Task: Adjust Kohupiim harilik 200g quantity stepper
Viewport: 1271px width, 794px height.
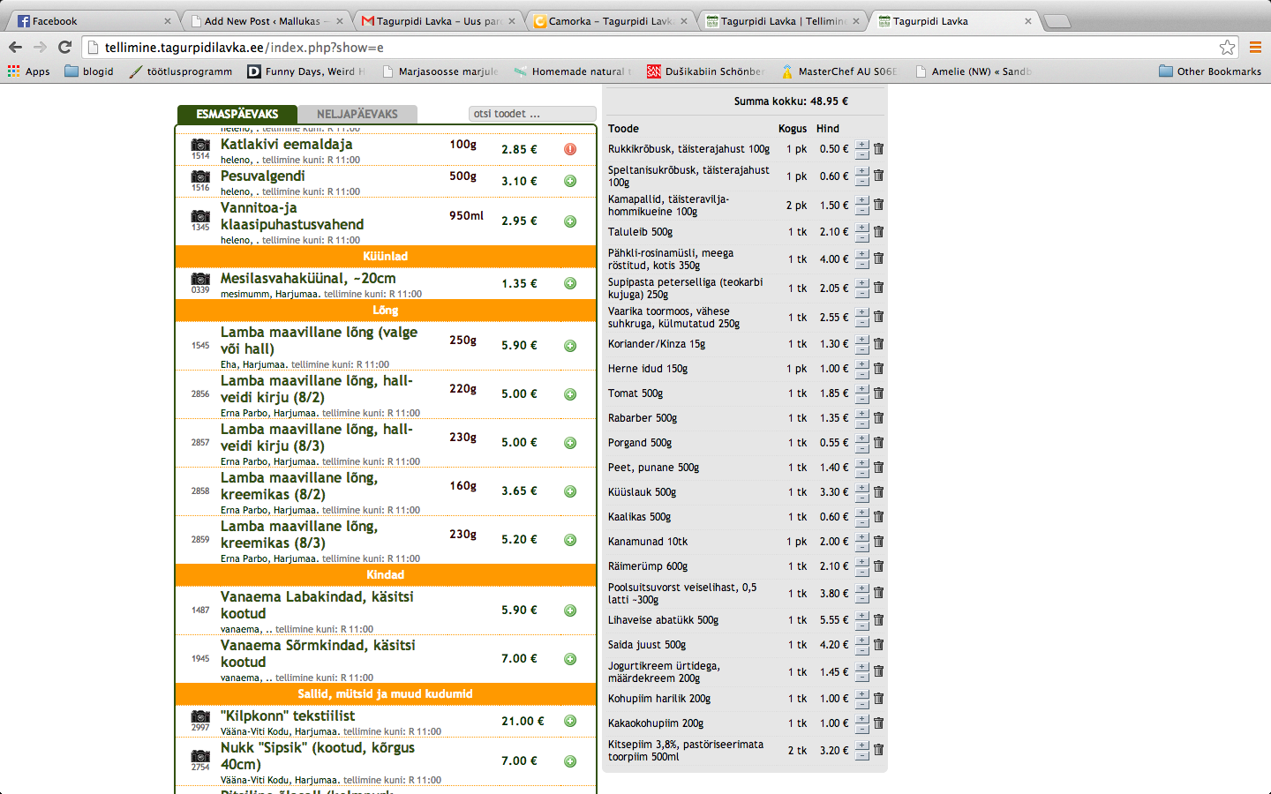Action: pyautogui.click(x=862, y=699)
